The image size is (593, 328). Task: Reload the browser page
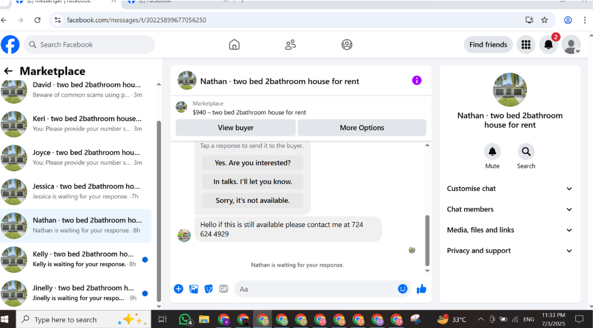[38, 20]
